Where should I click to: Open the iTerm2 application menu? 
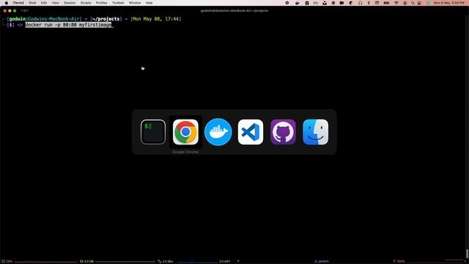pyautogui.click(x=18, y=3)
